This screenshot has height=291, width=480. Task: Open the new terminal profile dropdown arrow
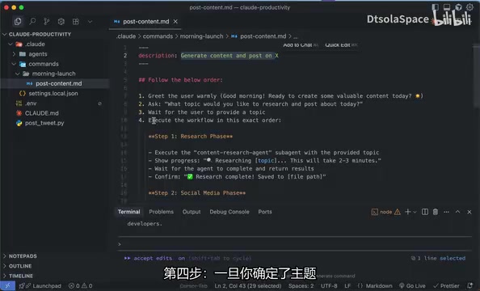point(415,212)
